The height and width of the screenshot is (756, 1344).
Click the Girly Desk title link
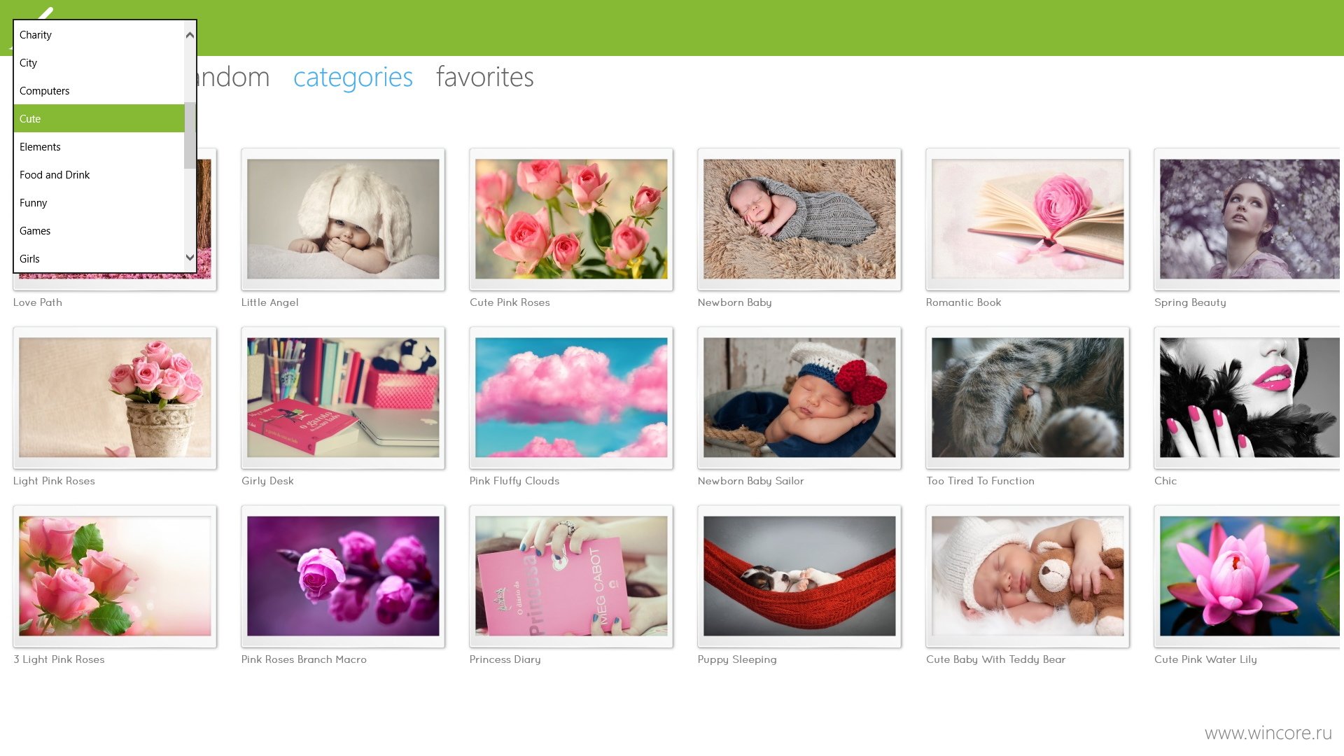[267, 481]
